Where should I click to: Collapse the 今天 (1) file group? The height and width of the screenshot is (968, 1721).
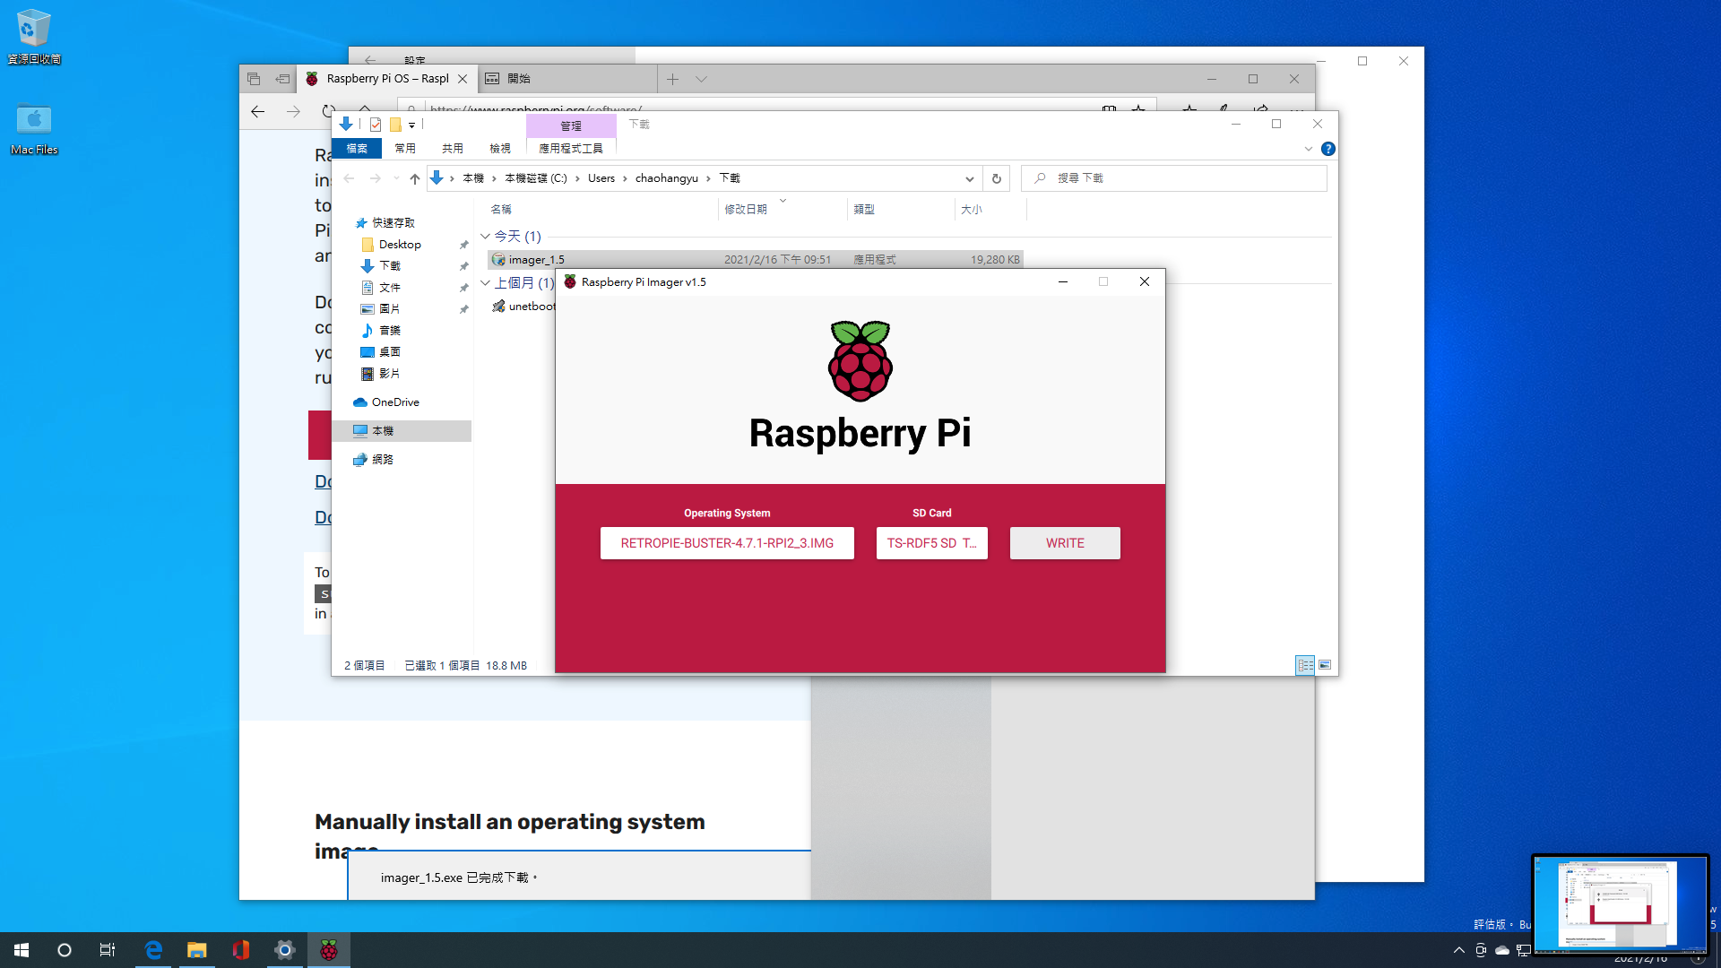(485, 237)
